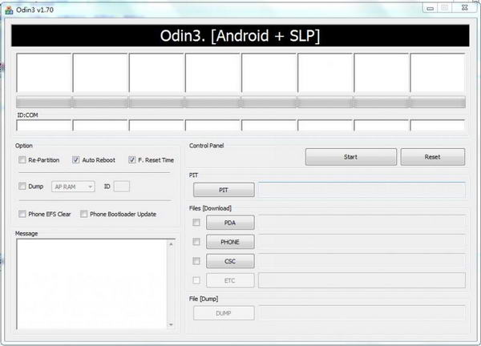Viewport: 481px width, 346px height.
Task: Click the last progress bar segment
Action: click(x=438, y=102)
